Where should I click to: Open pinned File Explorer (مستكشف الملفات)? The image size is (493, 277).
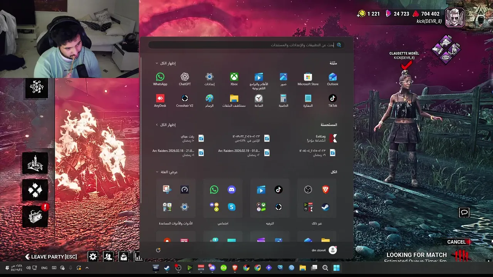[x=234, y=101]
